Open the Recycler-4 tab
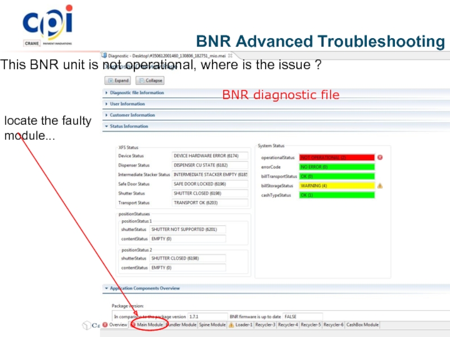 (288, 325)
